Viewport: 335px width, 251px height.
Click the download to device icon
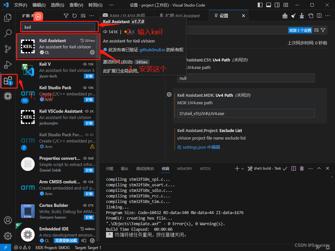click(302, 16)
